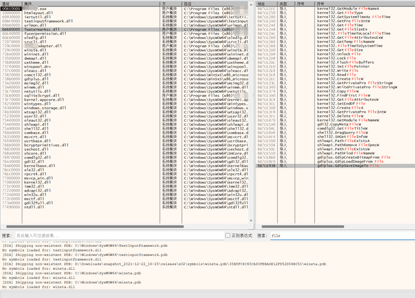Image resolution: width=415 pixels, height=298 pixels.
Task: Click the 地址 column header in symbols
Action: click(x=266, y=4)
